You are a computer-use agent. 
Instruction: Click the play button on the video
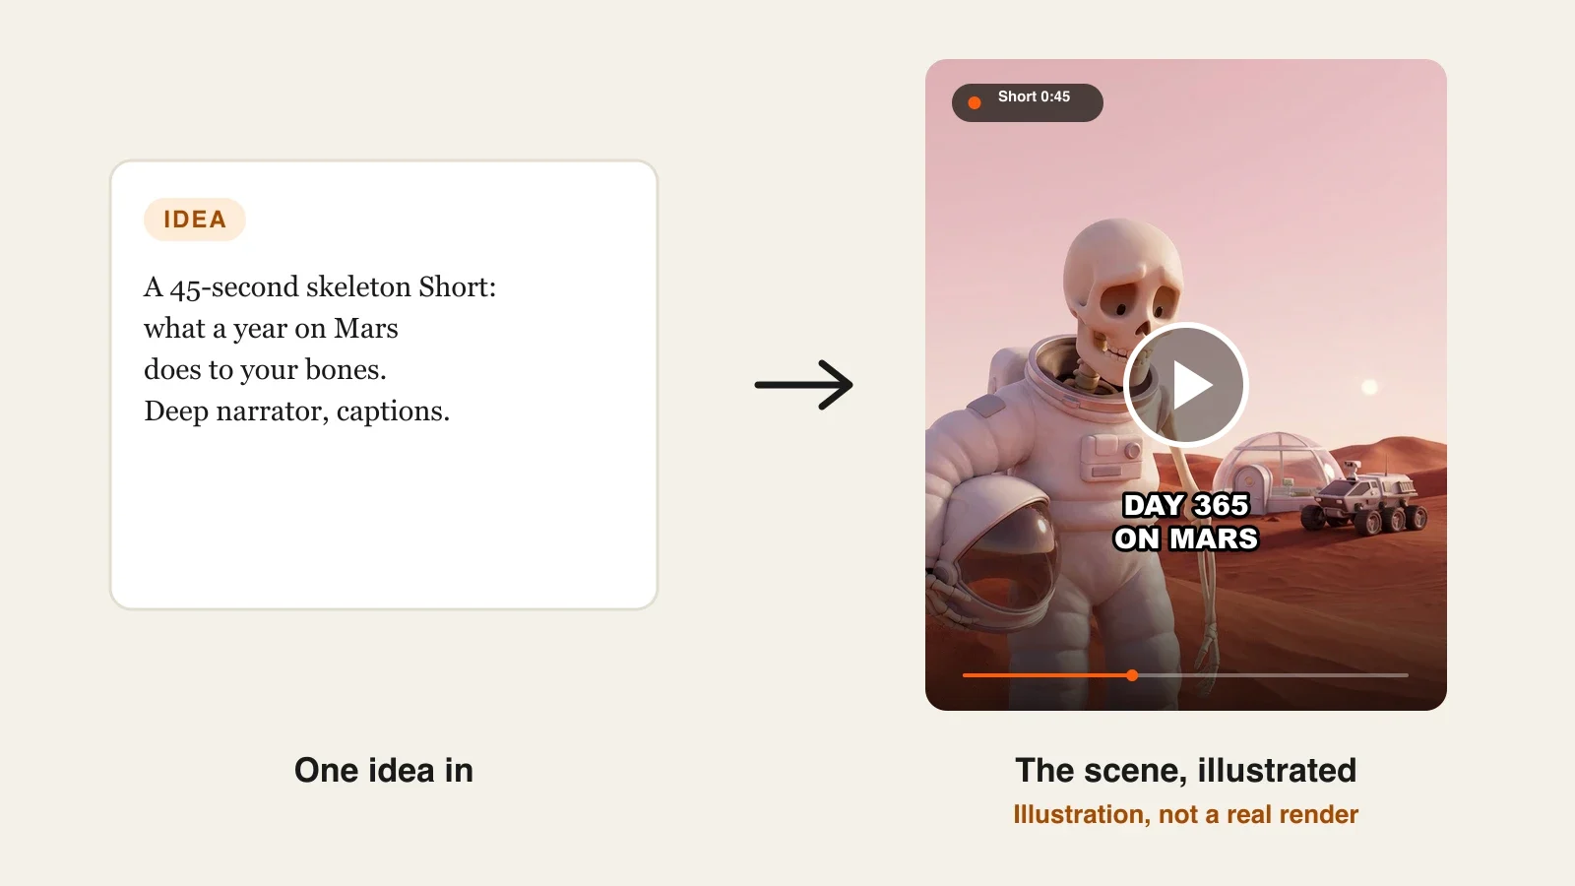tap(1186, 385)
